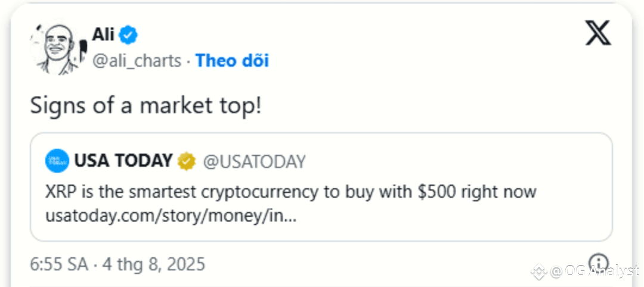644x287 pixels.
Task: Open the @ali_charts handle
Action: pyautogui.click(x=137, y=61)
